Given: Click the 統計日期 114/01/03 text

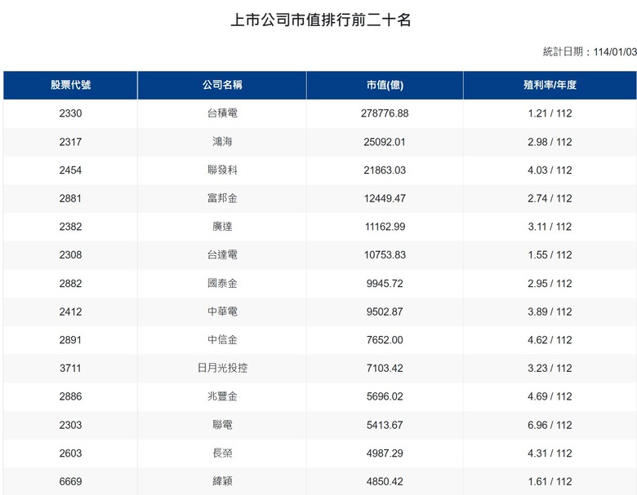Looking at the screenshot, I should pos(590,52).
